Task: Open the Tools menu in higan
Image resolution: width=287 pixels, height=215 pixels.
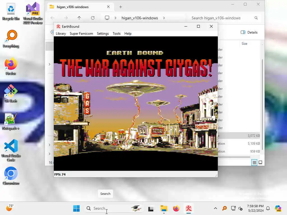Action: coord(117,34)
